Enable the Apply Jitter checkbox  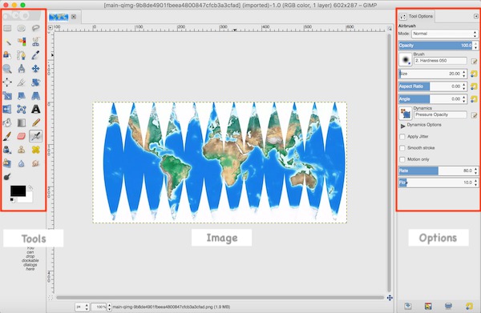402,137
